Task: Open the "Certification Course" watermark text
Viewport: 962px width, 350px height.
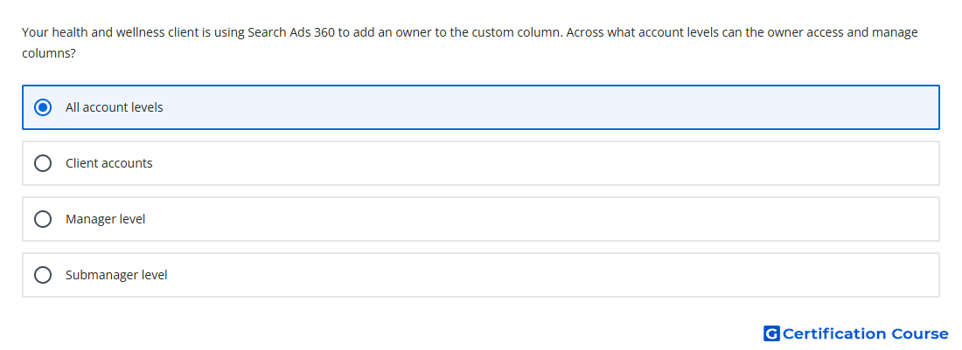Action: [865, 333]
